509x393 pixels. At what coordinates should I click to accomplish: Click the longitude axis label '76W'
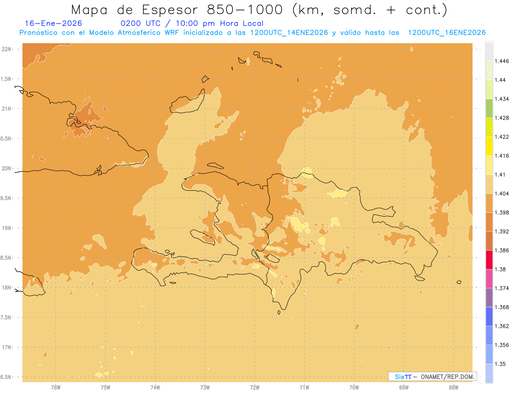[x=56, y=387]
